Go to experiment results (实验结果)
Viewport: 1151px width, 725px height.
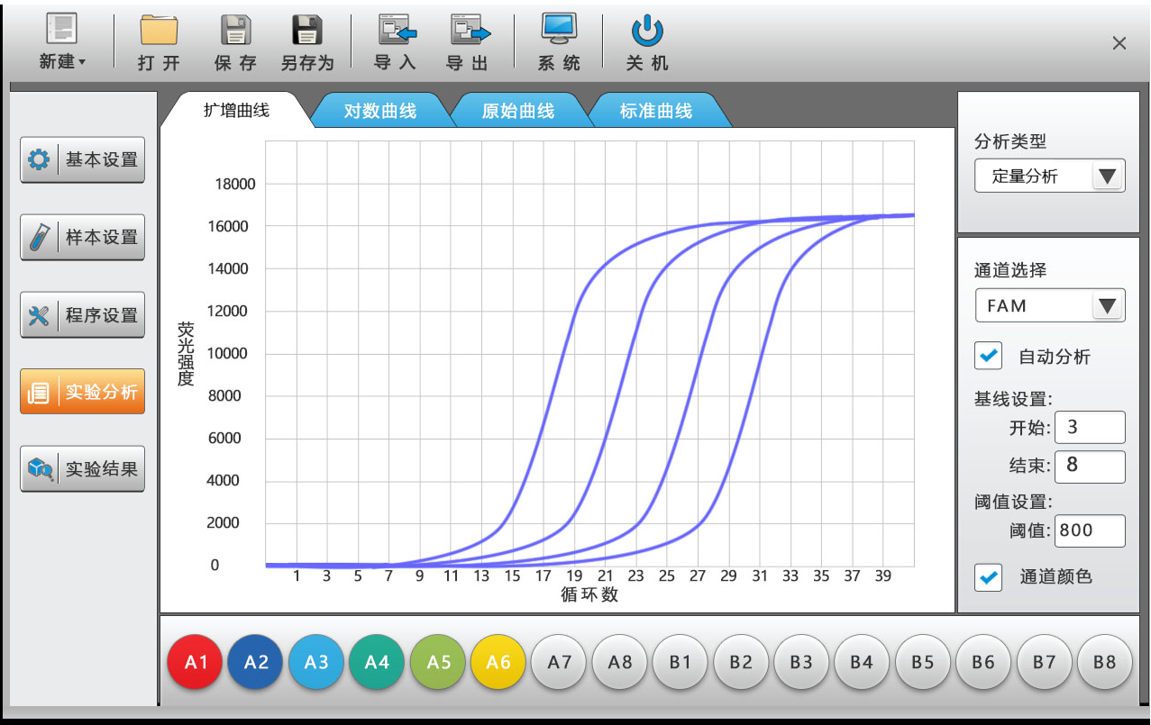point(83,469)
